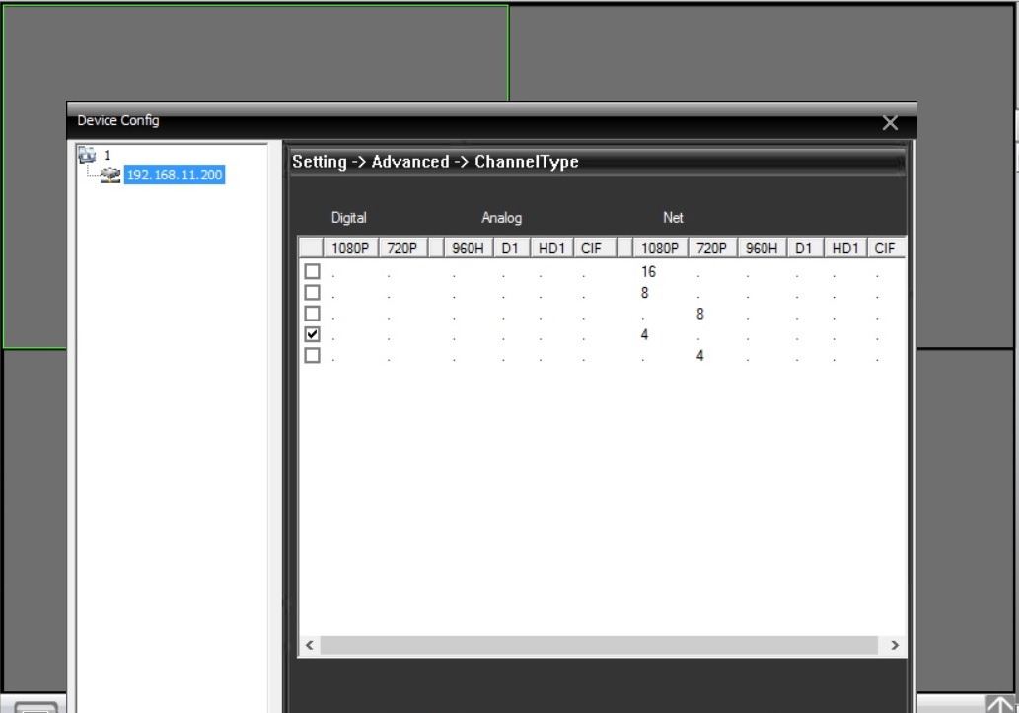1019x713 pixels.
Task: Close the Device Config dialog
Action: pyautogui.click(x=890, y=123)
